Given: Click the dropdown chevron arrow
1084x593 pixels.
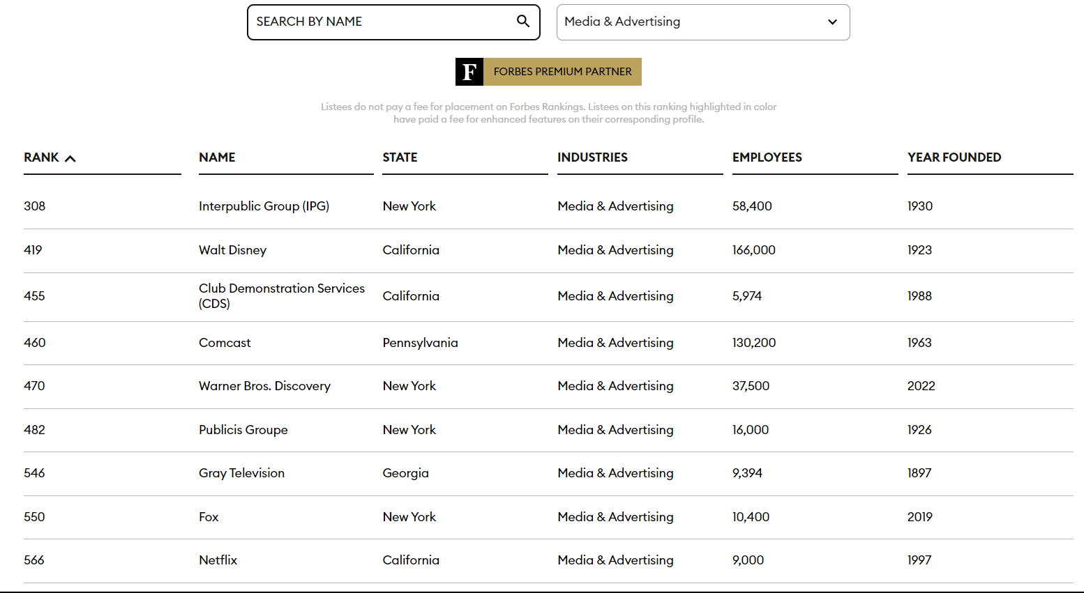Looking at the screenshot, I should [x=832, y=22].
